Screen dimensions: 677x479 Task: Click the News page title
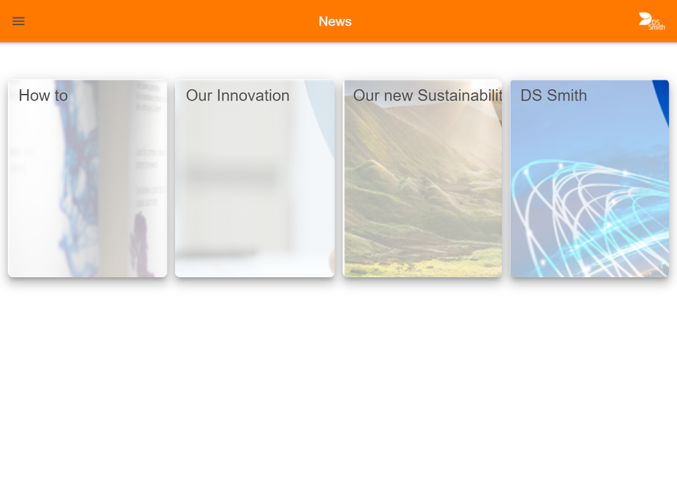tap(335, 21)
